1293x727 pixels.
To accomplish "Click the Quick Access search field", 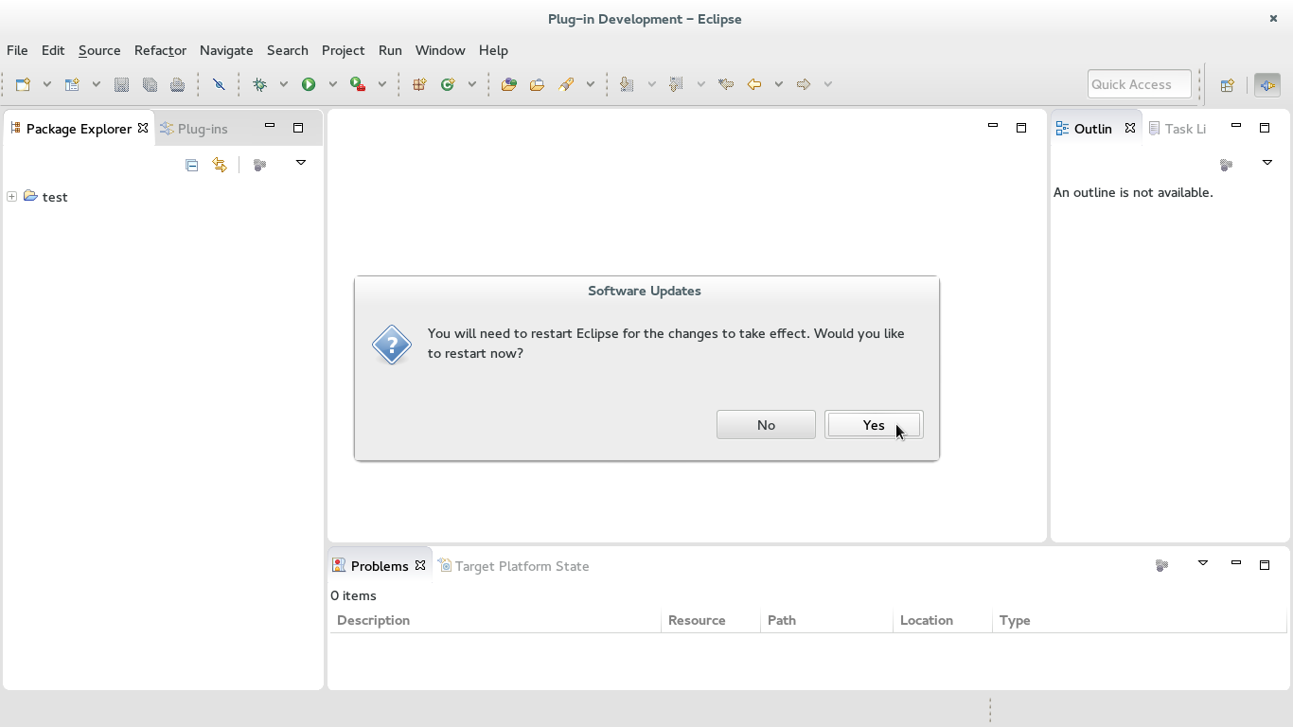I will point(1140,84).
